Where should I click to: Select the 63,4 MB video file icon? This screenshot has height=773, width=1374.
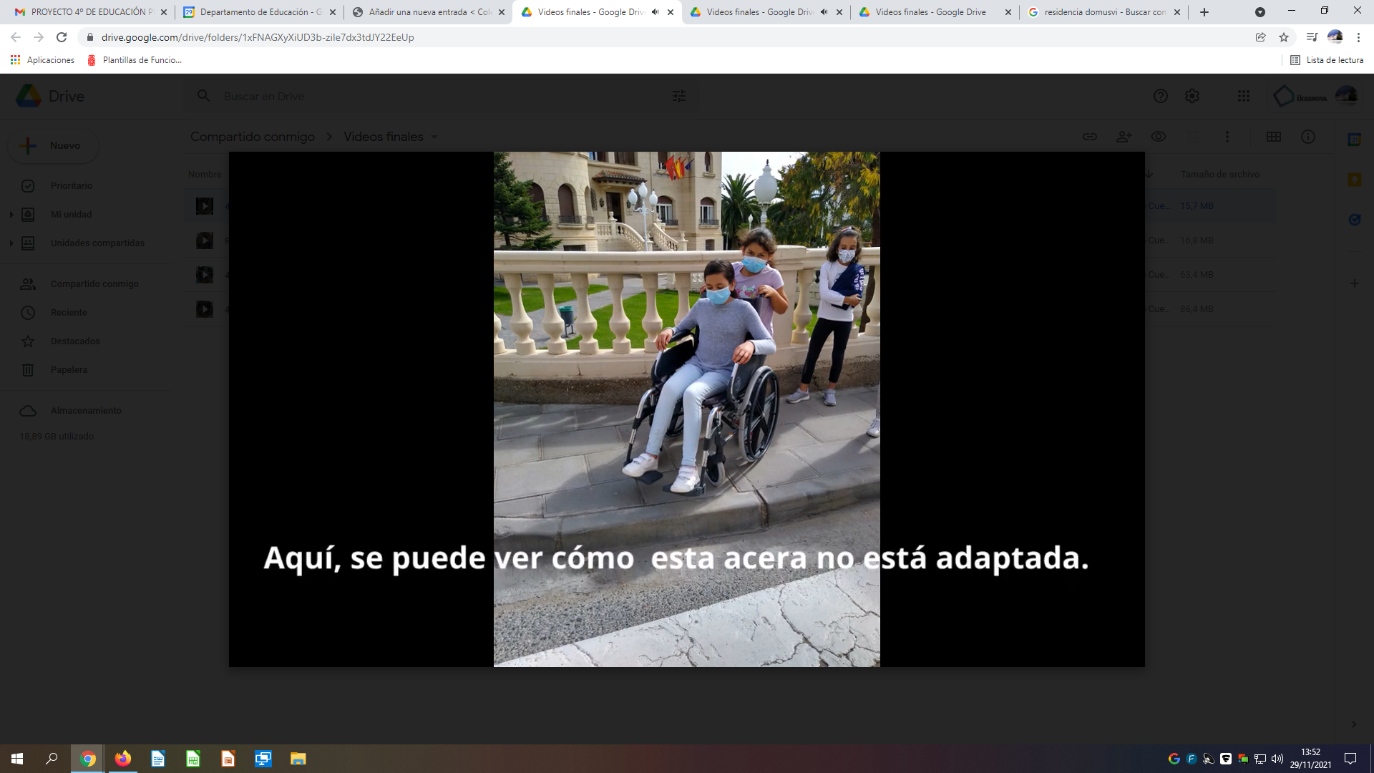pos(205,275)
